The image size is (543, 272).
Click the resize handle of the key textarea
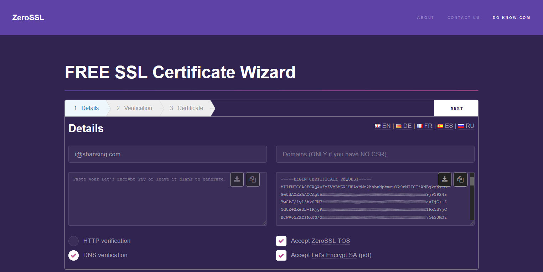point(264,223)
